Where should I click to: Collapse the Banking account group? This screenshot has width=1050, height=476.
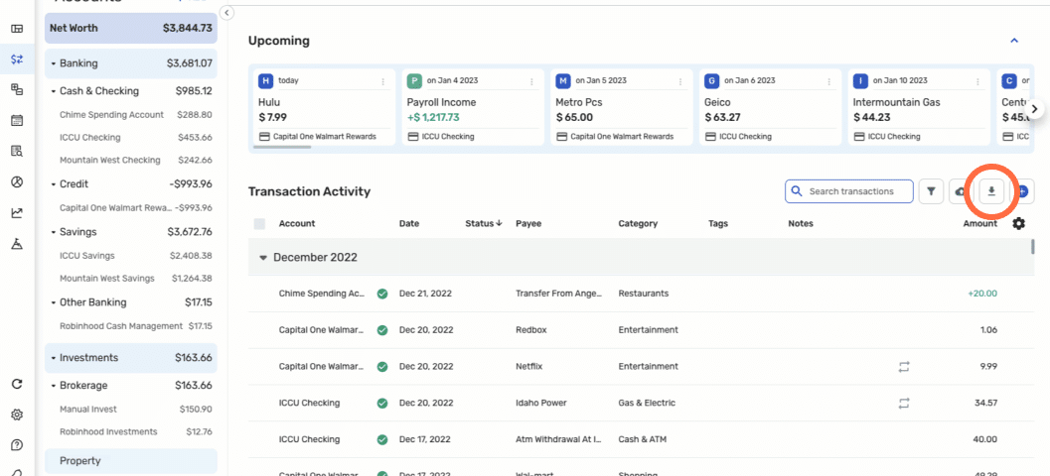[53, 63]
